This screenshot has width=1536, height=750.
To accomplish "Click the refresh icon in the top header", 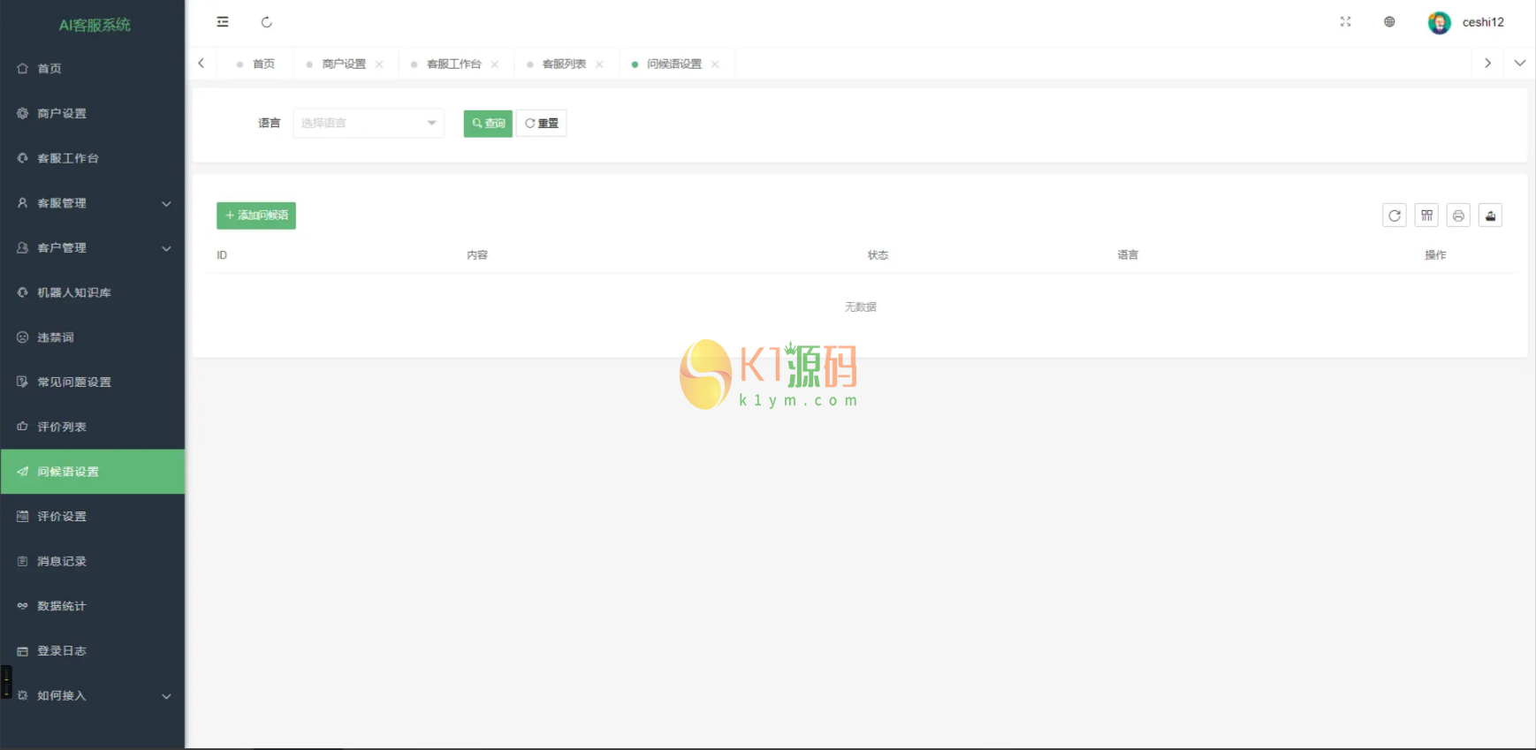I will tap(266, 22).
